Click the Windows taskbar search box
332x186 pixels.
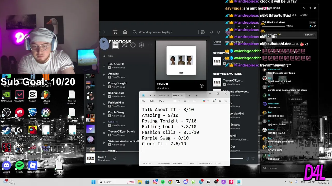point(116,182)
